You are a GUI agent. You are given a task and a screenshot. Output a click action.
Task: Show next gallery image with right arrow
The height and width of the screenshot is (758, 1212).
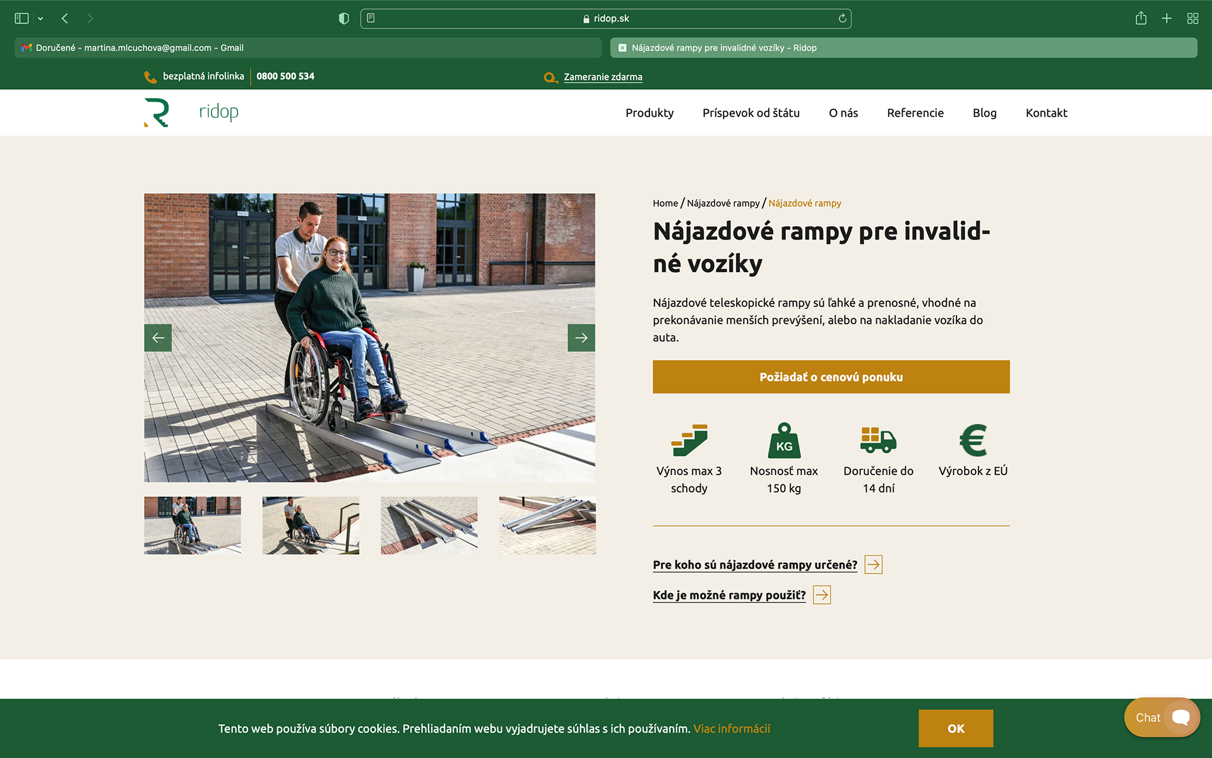581,338
